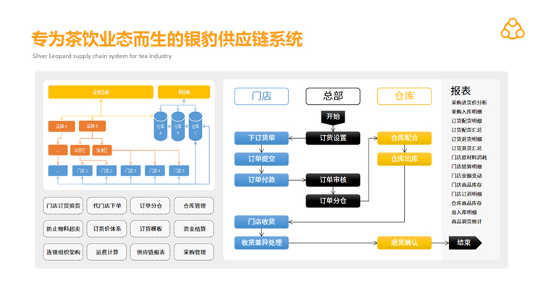Click the 门店余额变动 report entry

466,176
